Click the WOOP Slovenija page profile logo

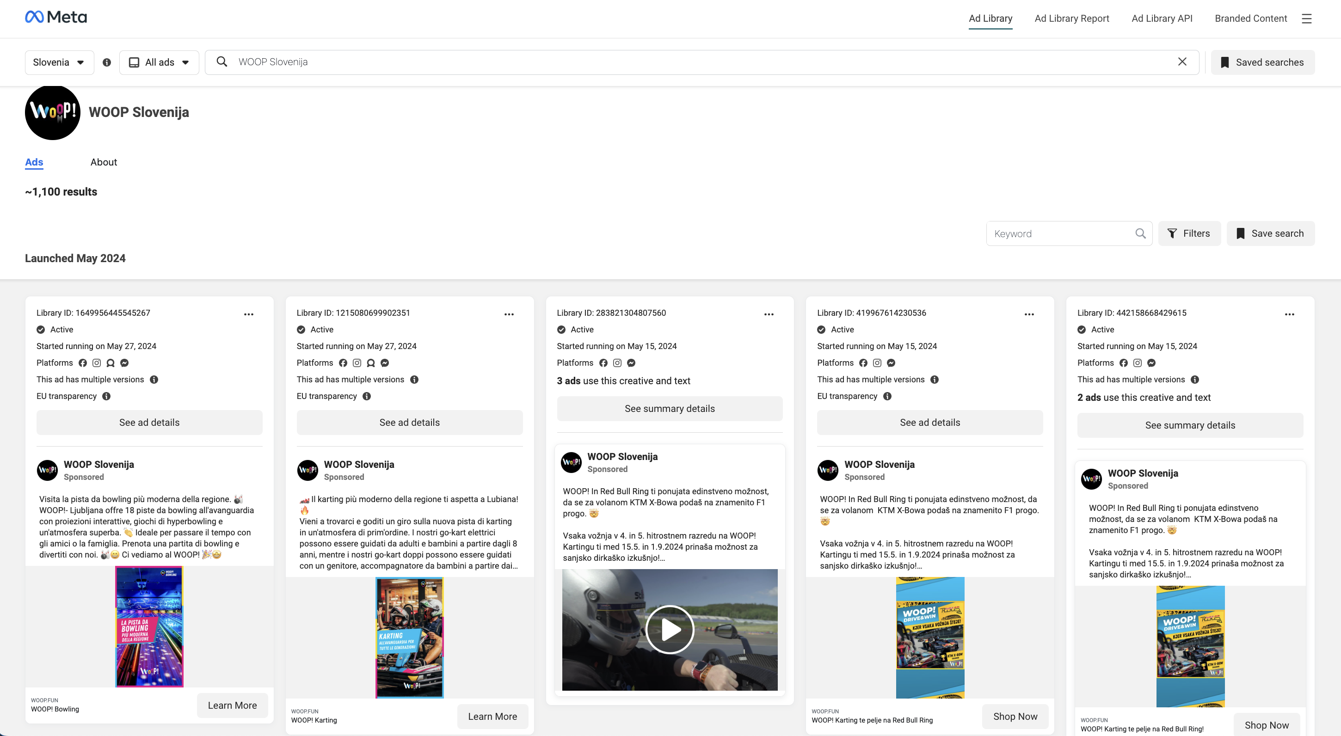53,112
